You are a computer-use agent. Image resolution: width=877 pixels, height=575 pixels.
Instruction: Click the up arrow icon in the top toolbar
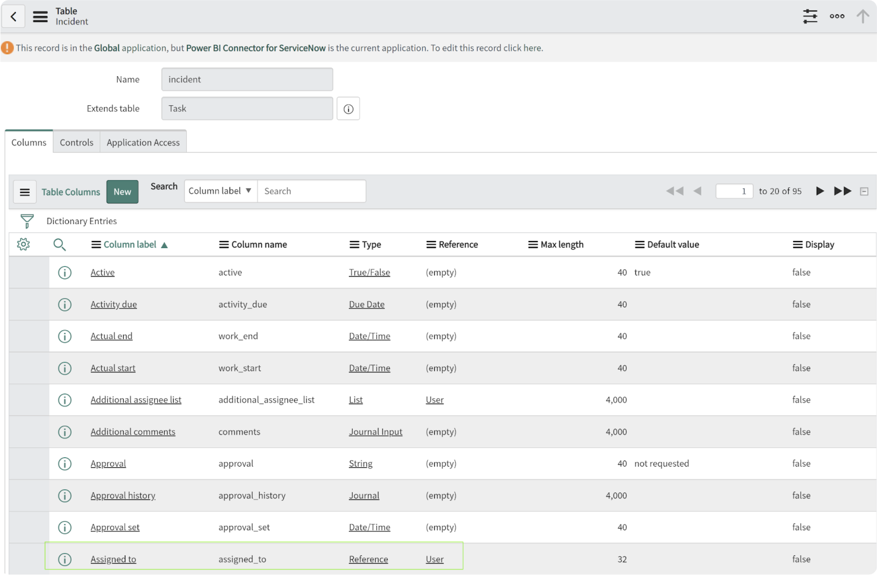click(x=863, y=16)
